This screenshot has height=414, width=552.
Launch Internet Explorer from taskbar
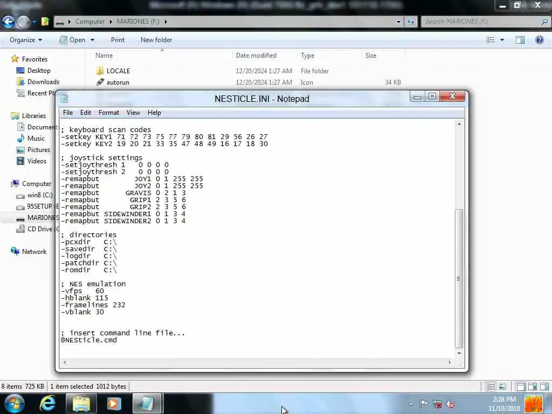click(47, 403)
